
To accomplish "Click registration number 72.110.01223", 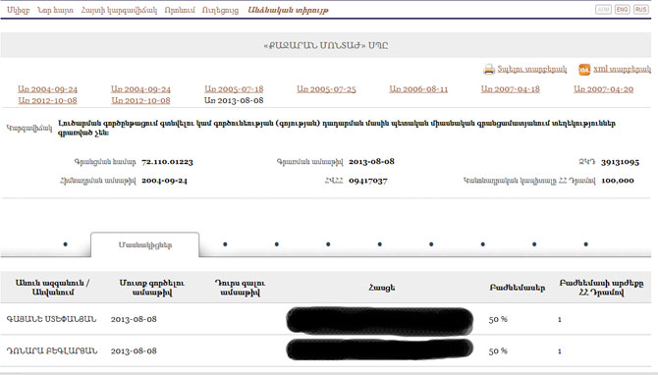I will (167, 162).
